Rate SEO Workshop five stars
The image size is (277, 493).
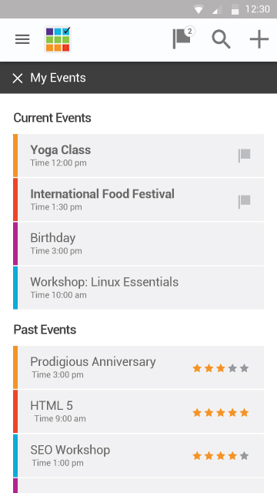click(245, 456)
